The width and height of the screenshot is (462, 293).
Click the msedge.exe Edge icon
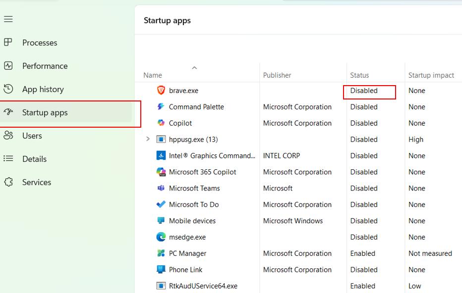pos(161,237)
